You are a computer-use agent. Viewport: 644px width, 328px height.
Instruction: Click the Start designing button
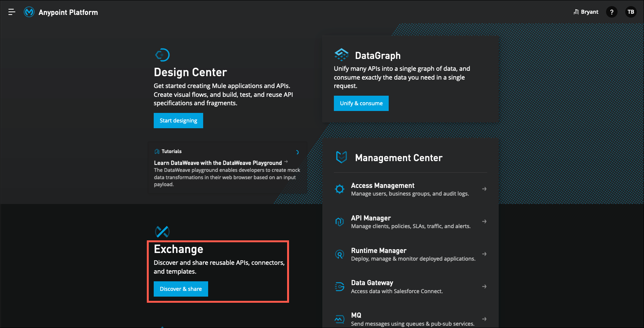pyautogui.click(x=178, y=121)
